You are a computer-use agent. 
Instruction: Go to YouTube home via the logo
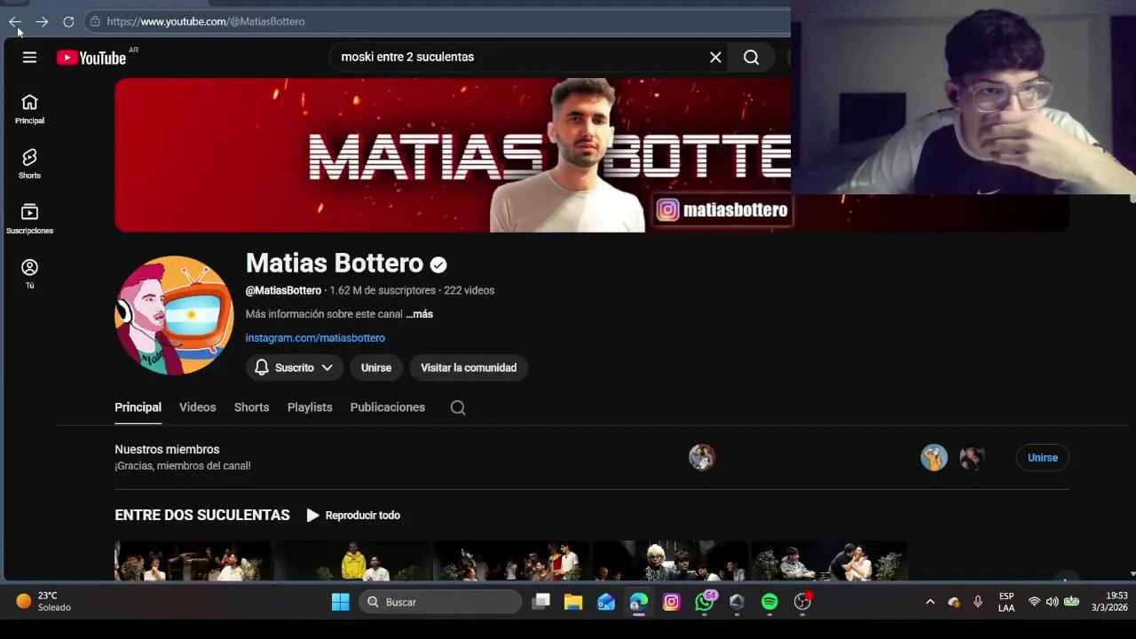[x=91, y=58]
